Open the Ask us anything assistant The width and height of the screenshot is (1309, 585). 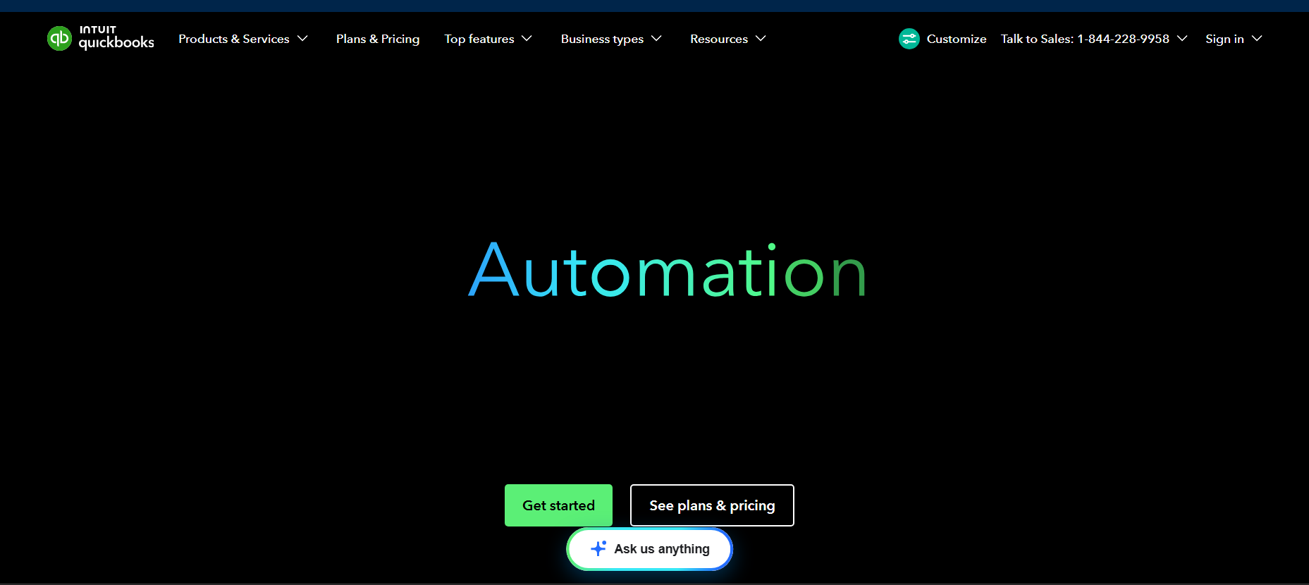(649, 549)
